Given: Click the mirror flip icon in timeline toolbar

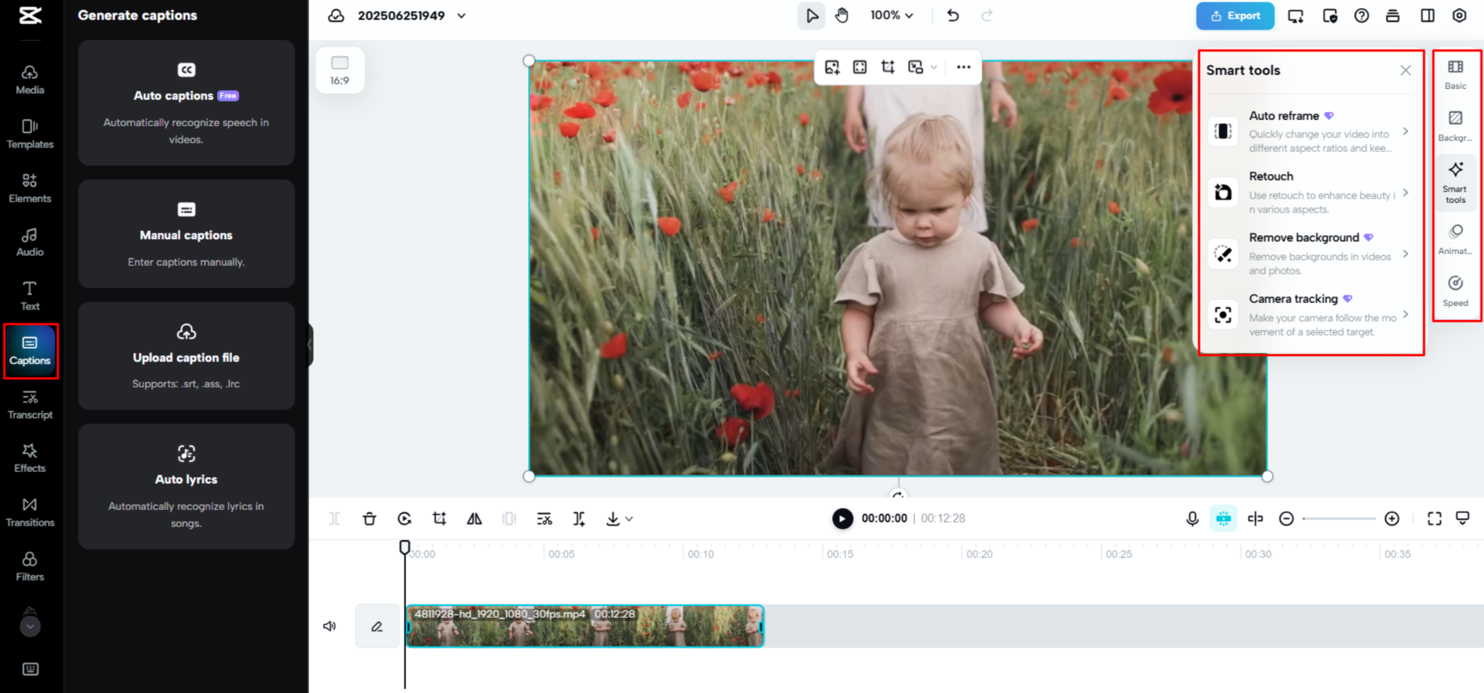Looking at the screenshot, I should point(474,519).
